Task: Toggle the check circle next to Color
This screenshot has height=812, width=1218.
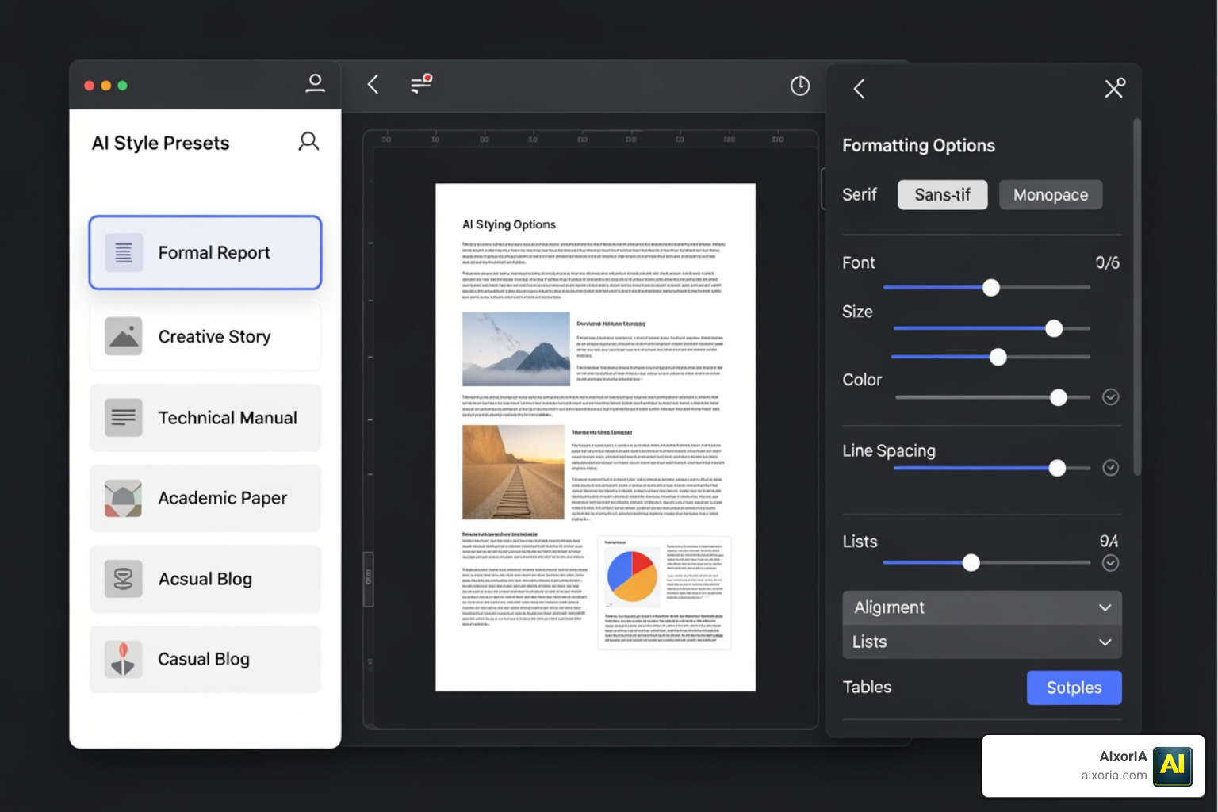Action: click(1111, 396)
